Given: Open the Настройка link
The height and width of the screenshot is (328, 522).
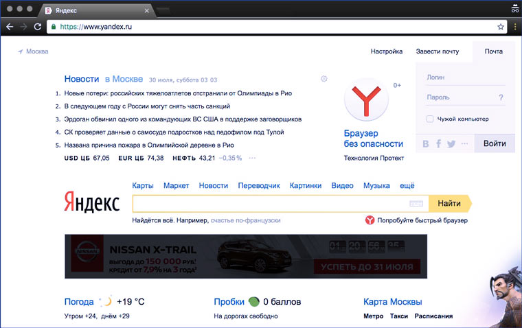Looking at the screenshot, I should click(387, 51).
